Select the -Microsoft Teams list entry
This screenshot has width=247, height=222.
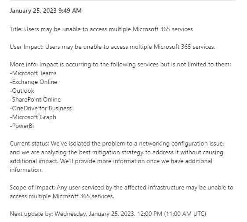[x=33, y=73]
